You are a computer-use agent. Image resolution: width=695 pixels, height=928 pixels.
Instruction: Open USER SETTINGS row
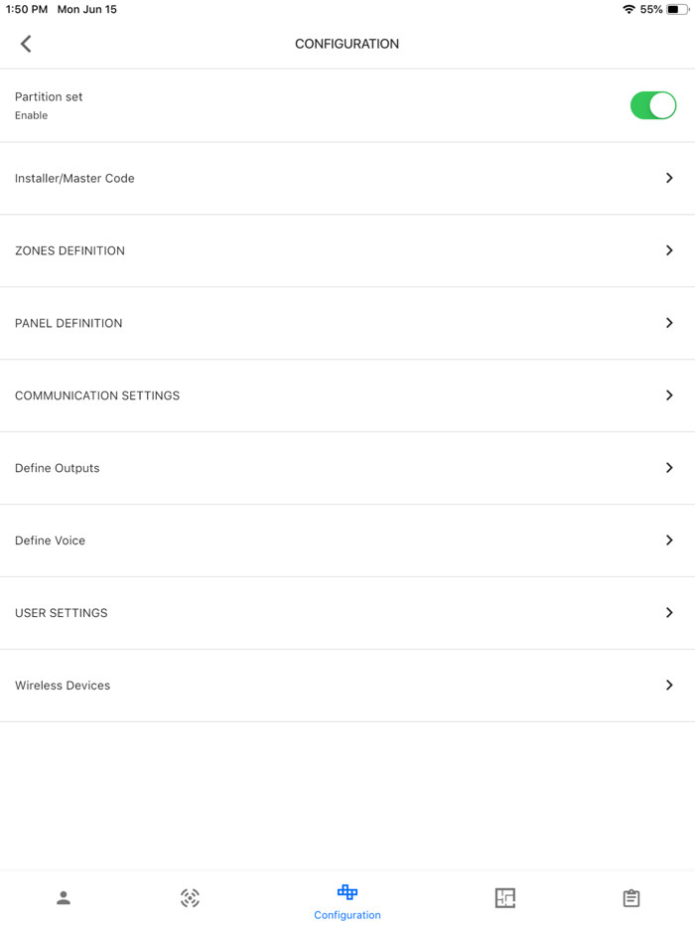(x=62, y=613)
